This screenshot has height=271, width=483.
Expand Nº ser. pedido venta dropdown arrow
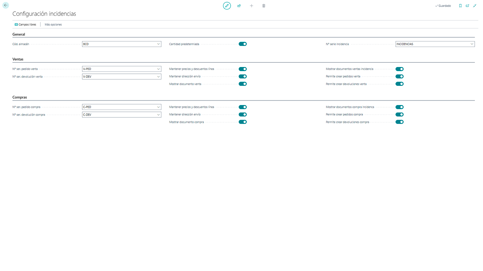click(x=158, y=69)
